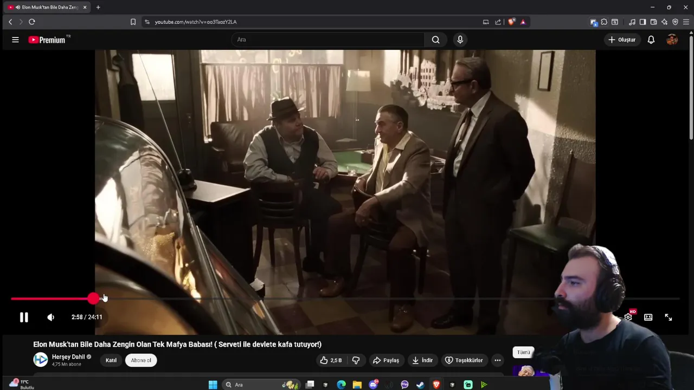Toggle the browser sidebar panel
694x390 pixels.
pyautogui.click(x=642, y=22)
